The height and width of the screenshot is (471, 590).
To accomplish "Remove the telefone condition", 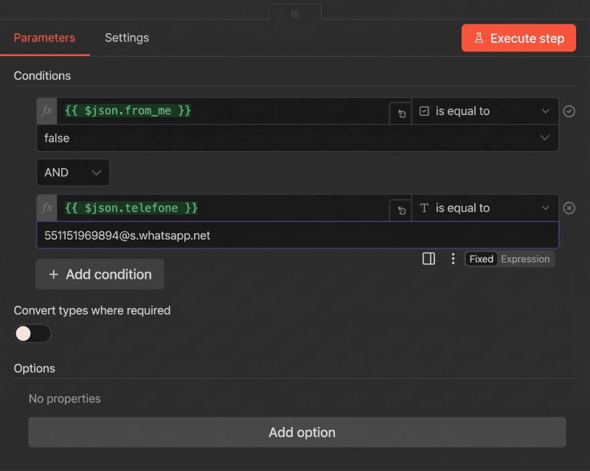I will click(x=569, y=208).
